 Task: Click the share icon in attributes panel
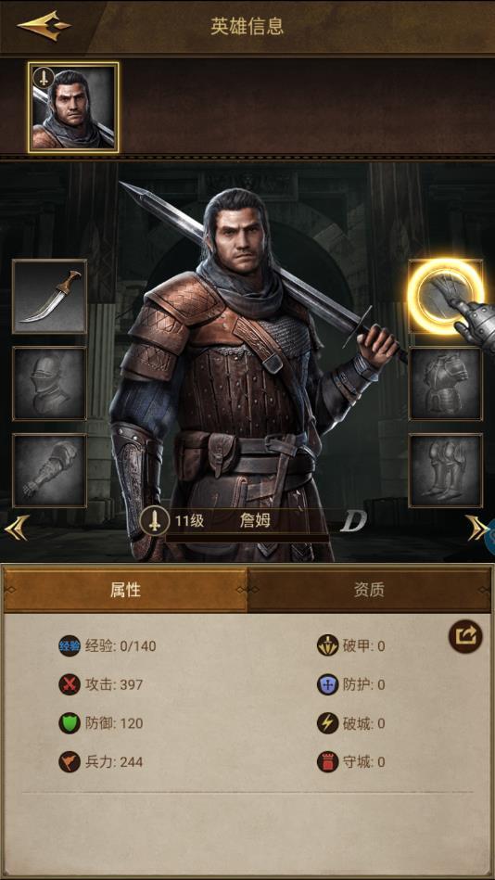pyautogui.click(x=465, y=636)
